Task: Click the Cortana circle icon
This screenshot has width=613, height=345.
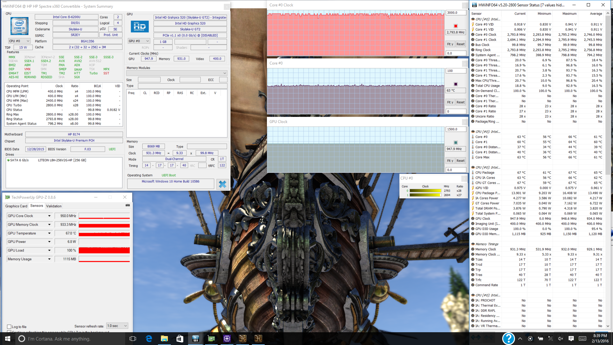Action: pos(21,339)
